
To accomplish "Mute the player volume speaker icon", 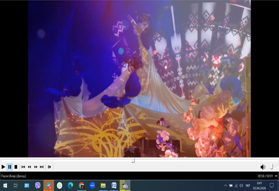I will pyautogui.click(x=263, y=167).
